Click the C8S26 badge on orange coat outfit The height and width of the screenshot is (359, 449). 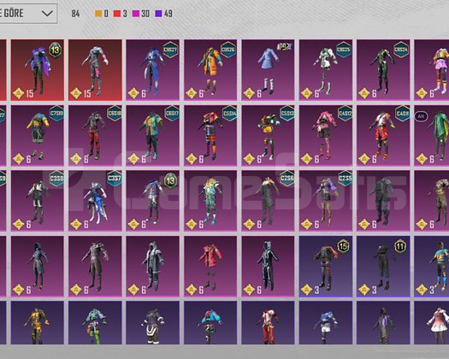pyautogui.click(x=228, y=50)
